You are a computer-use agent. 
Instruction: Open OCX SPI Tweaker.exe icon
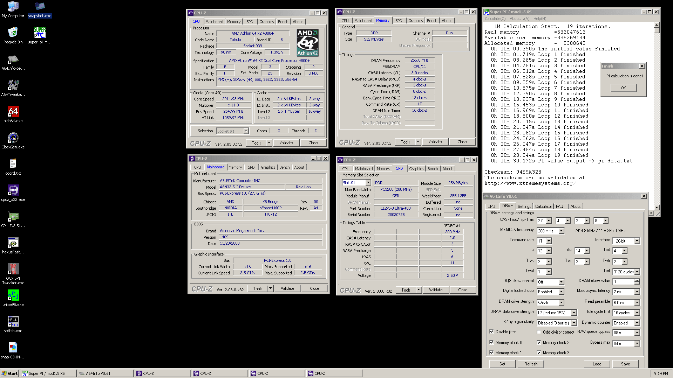pos(13,274)
